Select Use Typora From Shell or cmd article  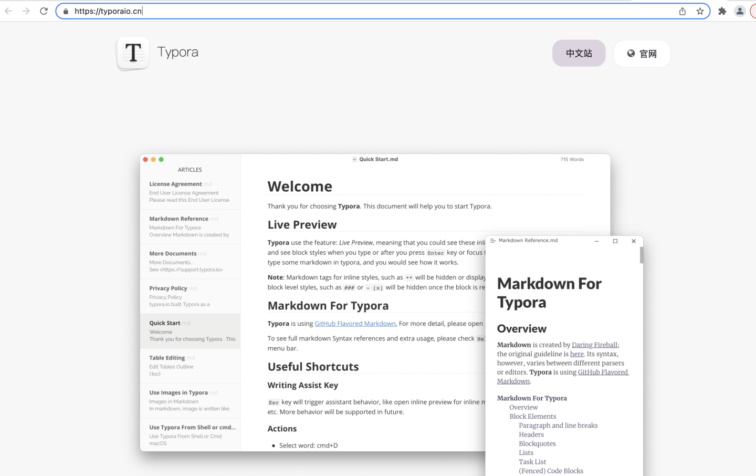(x=190, y=435)
